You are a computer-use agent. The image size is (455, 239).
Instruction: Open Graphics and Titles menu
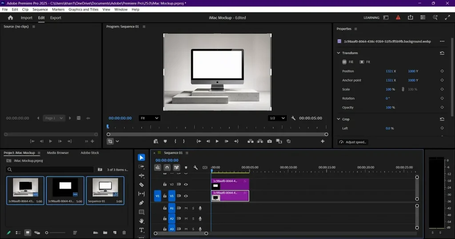83,10
